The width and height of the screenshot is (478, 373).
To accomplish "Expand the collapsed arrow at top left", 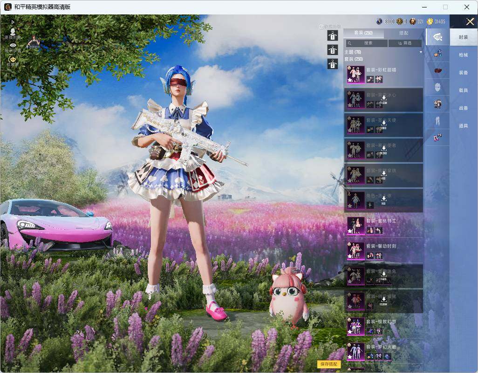I will pyautogui.click(x=13, y=22).
